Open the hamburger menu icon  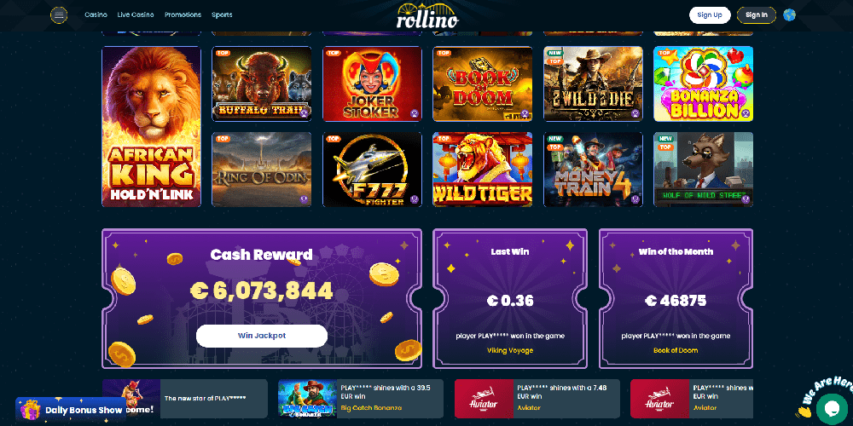click(x=59, y=15)
